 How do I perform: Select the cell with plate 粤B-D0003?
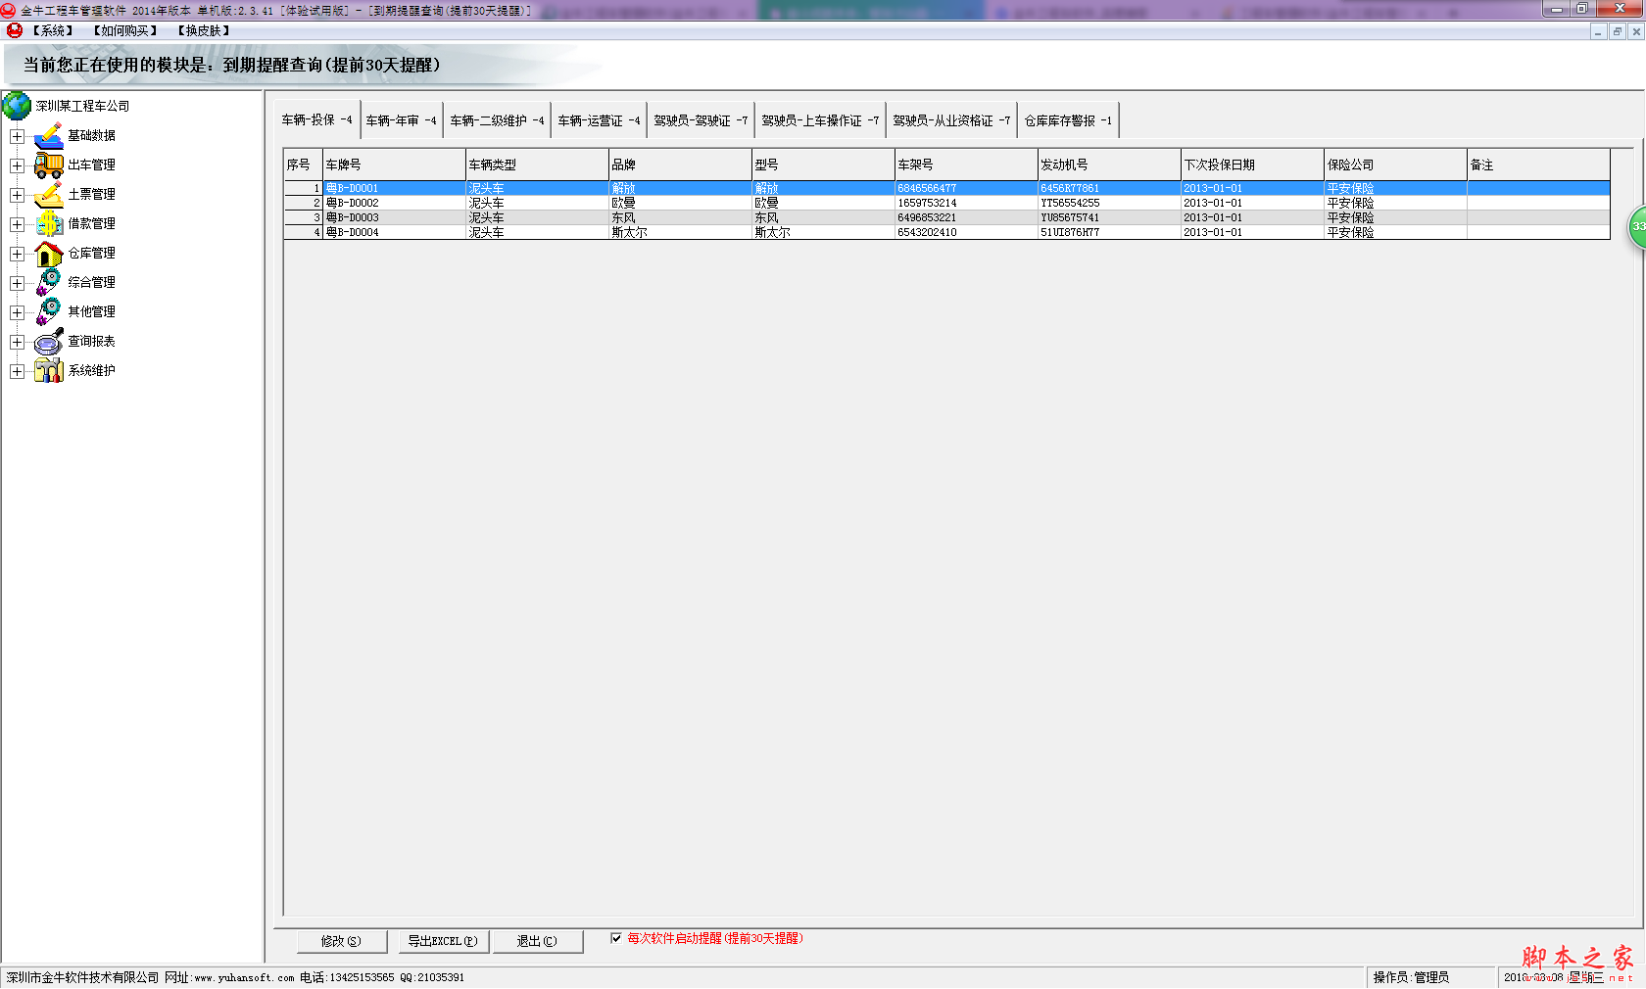pos(394,217)
